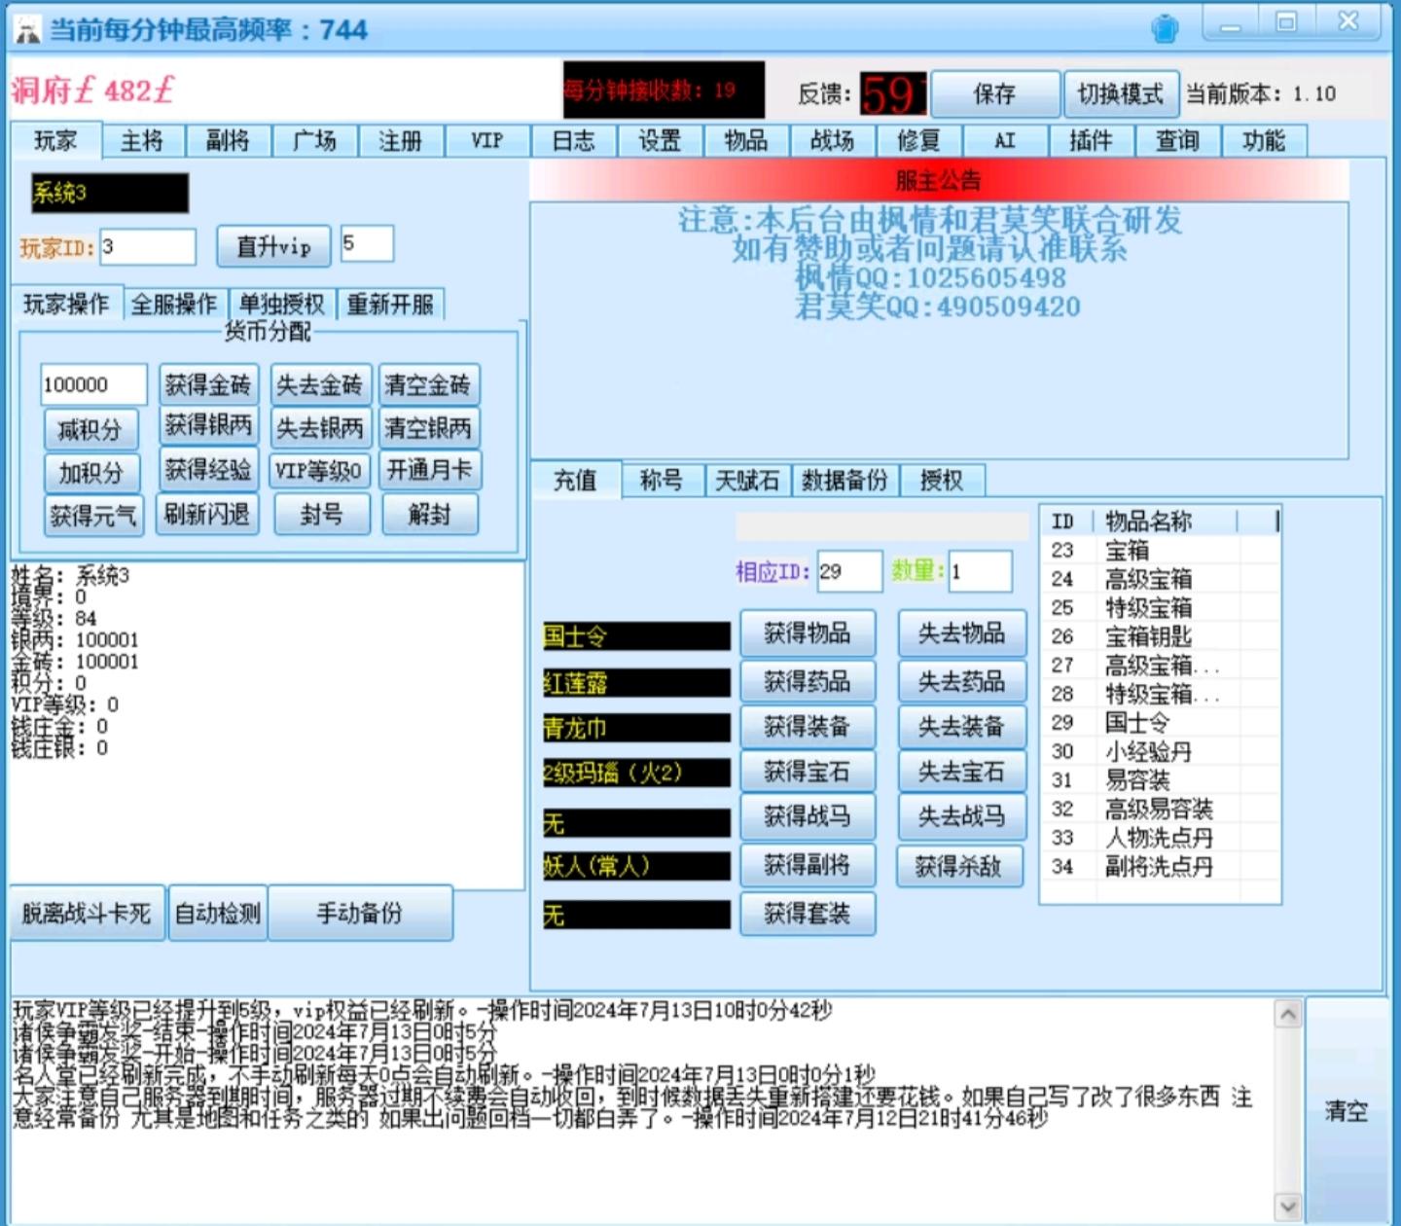
Task: Click the 获得套装 button
Action: (x=808, y=914)
